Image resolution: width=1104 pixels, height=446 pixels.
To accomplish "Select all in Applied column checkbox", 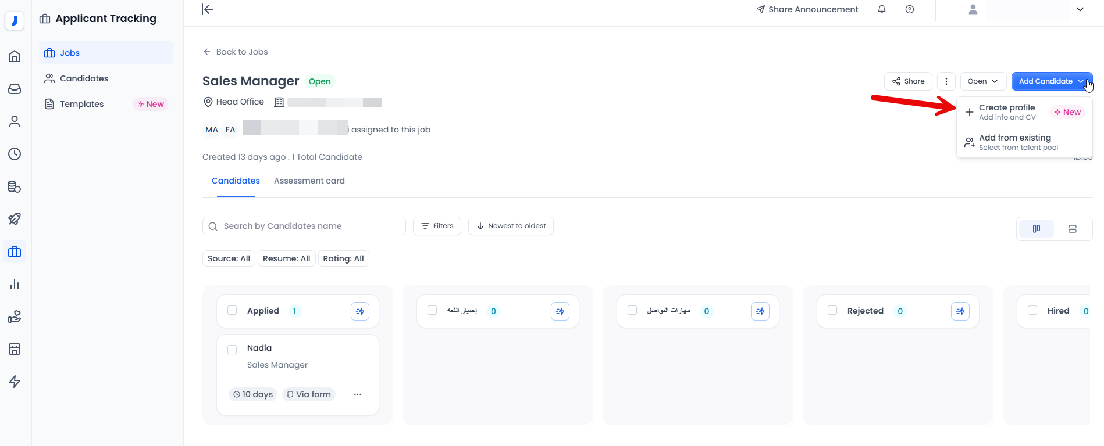I will point(232,311).
